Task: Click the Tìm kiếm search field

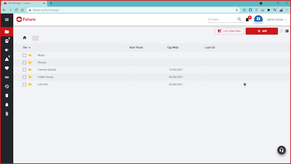Action: pyautogui.click(x=222, y=20)
